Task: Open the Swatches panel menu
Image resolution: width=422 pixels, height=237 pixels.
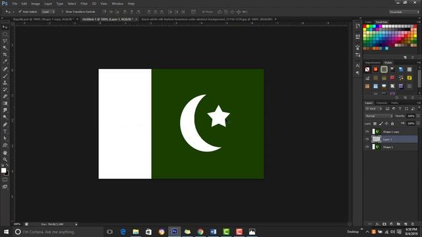Action: coord(419,22)
